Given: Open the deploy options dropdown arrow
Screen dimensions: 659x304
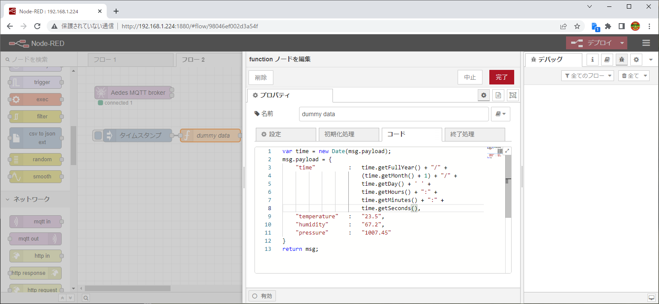Looking at the screenshot, I should [622, 43].
